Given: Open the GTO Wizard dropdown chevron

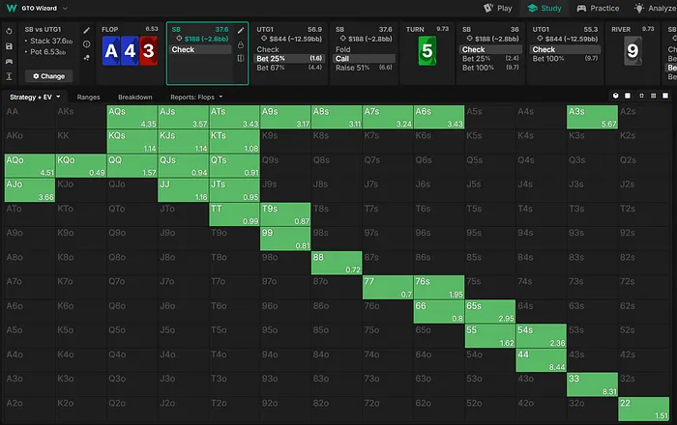Looking at the screenshot, I should point(65,8).
